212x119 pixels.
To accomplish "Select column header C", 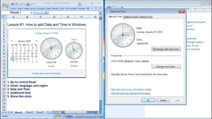I will [x=41, y=17].
